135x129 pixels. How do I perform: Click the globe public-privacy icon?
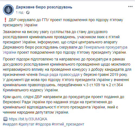pyautogui.click(x=28, y=12)
